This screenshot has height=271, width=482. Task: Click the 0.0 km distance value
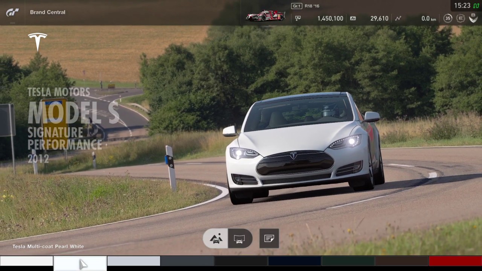click(x=429, y=18)
